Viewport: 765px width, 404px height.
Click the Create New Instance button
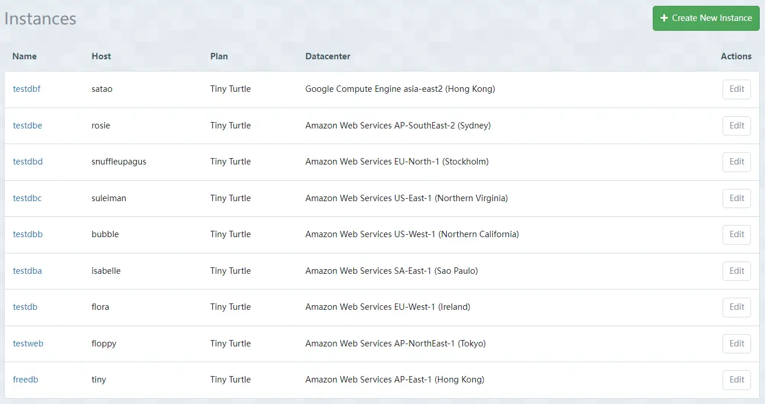tap(706, 18)
